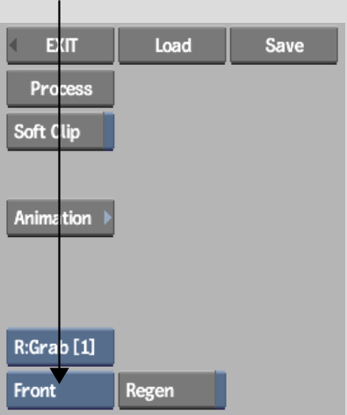The image size is (347, 415).
Task: Click the Regen blue status indicator
Action: click(220, 390)
